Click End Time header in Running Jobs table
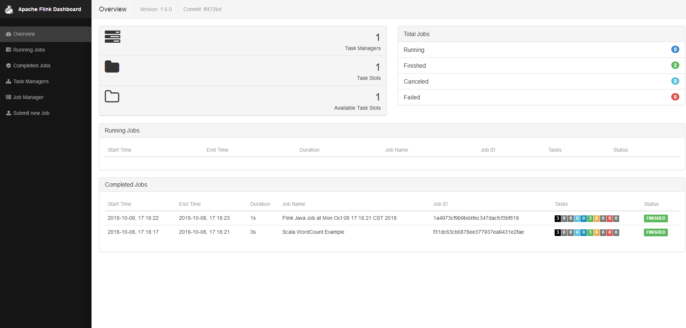Image resolution: width=686 pixels, height=328 pixels. (x=217, y=150)
